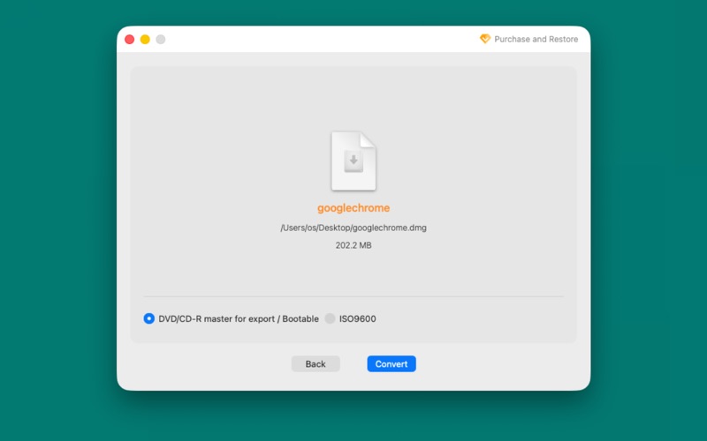707x441 pixels.
Task: Click the Convert button
Action: [392, 364]
